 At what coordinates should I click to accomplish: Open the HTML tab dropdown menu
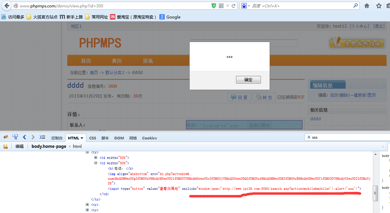tap(82, 138)
